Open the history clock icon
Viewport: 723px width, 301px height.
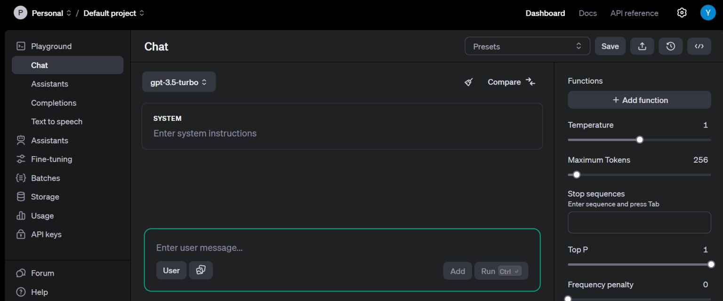coord(670,46)
